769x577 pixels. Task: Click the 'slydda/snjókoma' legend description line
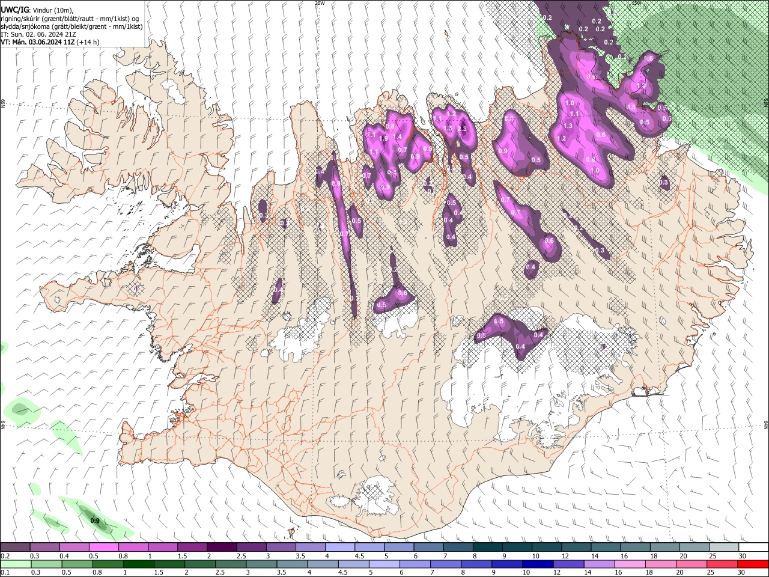tap(71, 26)
